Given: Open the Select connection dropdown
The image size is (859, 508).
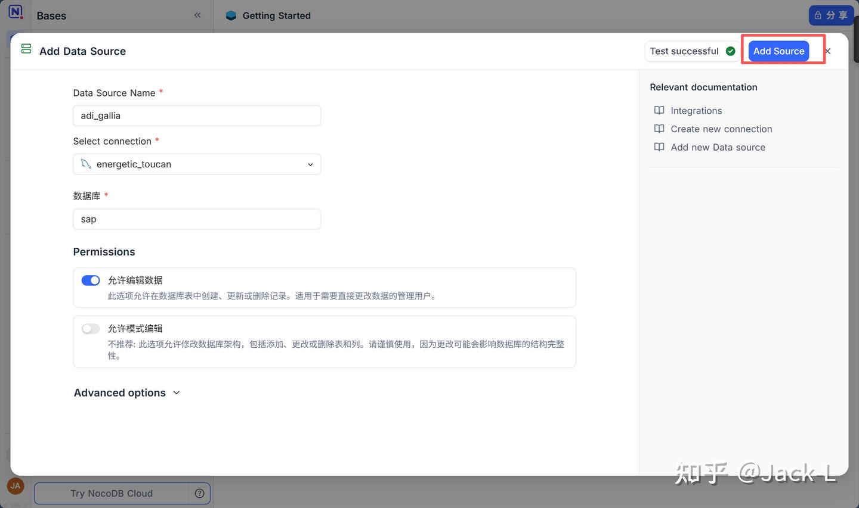Looking at the screenshot, I should click(197, 164).
